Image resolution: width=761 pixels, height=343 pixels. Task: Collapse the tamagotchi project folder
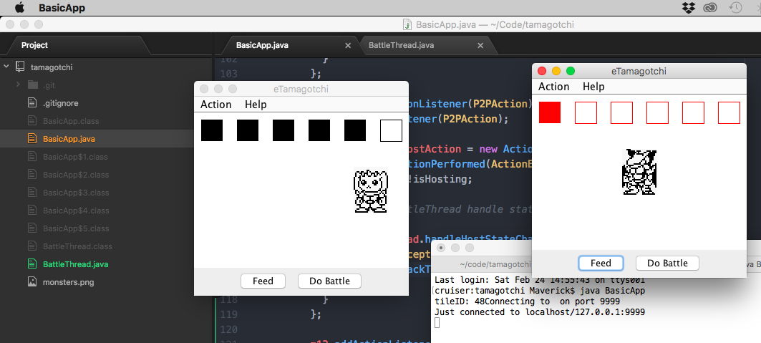click(x=6, y=67)
